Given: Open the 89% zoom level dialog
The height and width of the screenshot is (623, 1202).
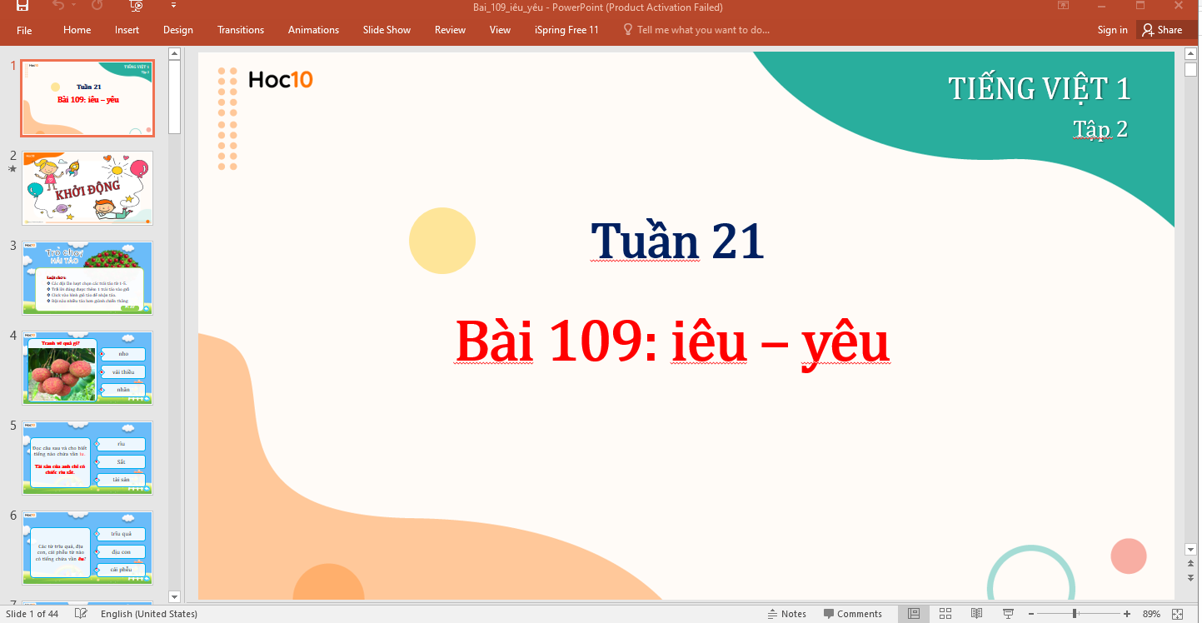Looking at the screenshot, I should (x=1151, y=614).
